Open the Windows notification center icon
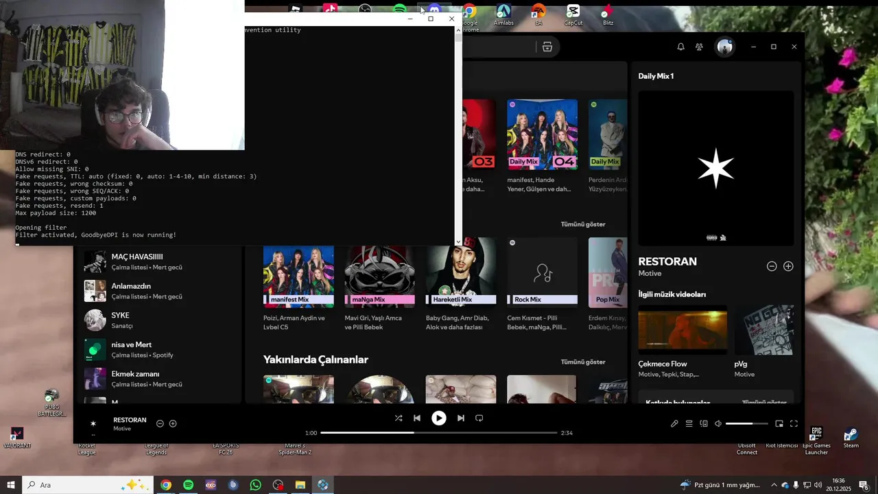Image resolution: width=878 pixels, height=494 pixels. (864, 485)
